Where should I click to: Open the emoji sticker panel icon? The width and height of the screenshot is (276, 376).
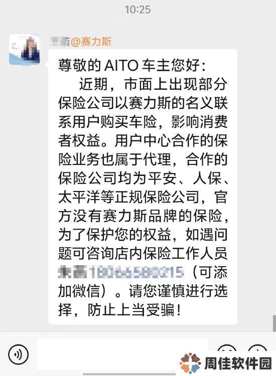pos(227,349)
